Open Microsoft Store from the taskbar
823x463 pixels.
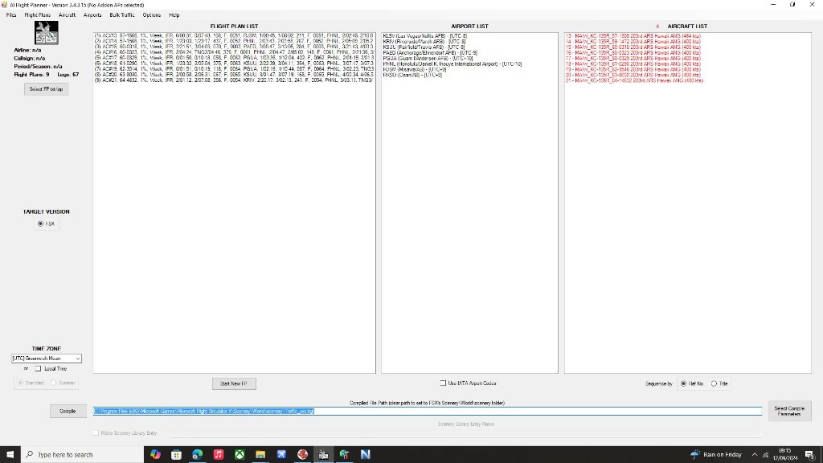coord(176,455)
